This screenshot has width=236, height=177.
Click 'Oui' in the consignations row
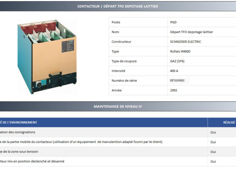click(x=213, y=132)
